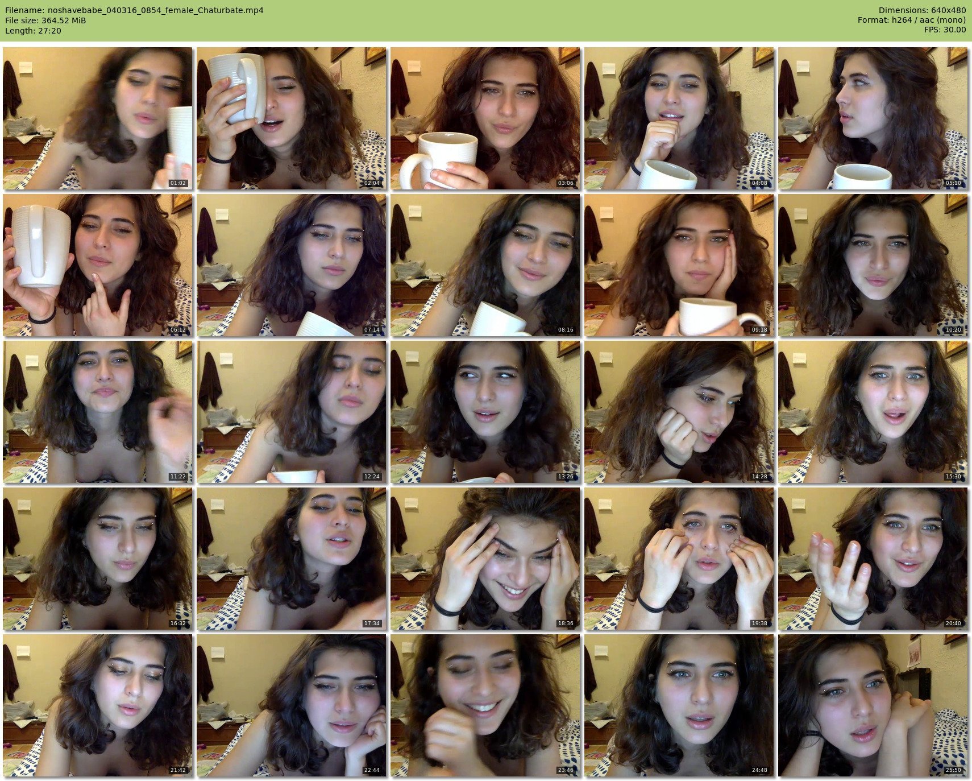Open the frame labeled 05:10
Image resolution: width=972 pixels, height=781 pixels.
(873, 118)
